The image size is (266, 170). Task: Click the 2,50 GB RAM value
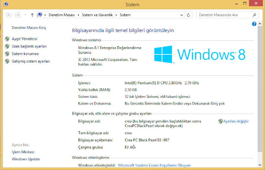click(x=131, y=90)
